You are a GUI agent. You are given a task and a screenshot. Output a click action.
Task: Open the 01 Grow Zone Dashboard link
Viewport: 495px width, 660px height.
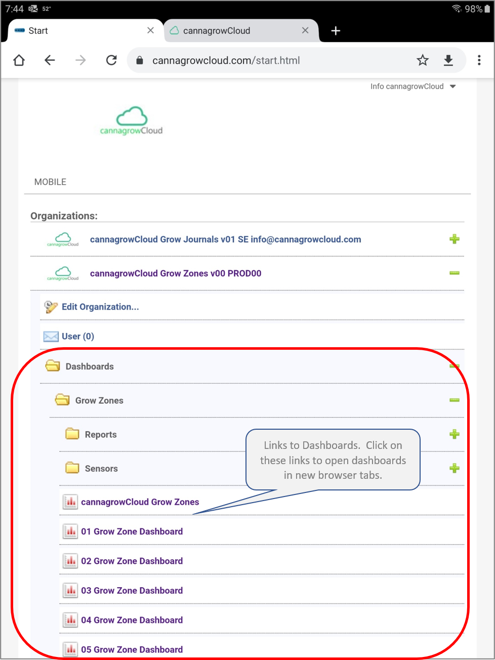click(x=132, y=531)
